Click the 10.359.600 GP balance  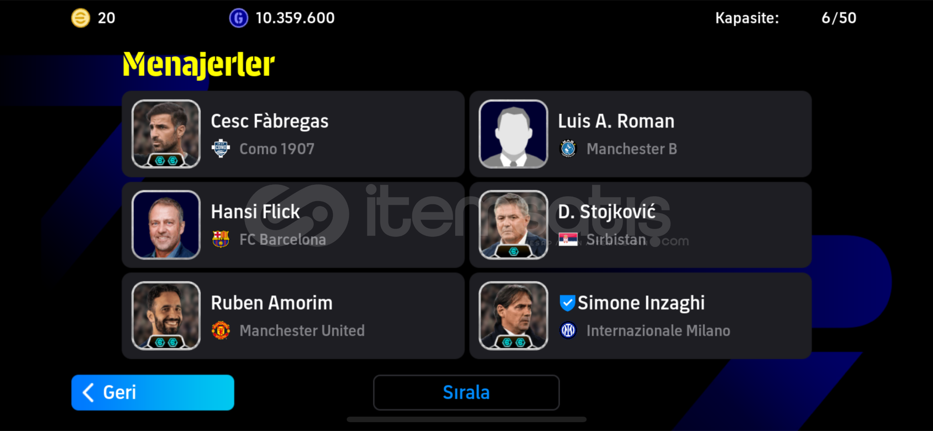(295, 18)
